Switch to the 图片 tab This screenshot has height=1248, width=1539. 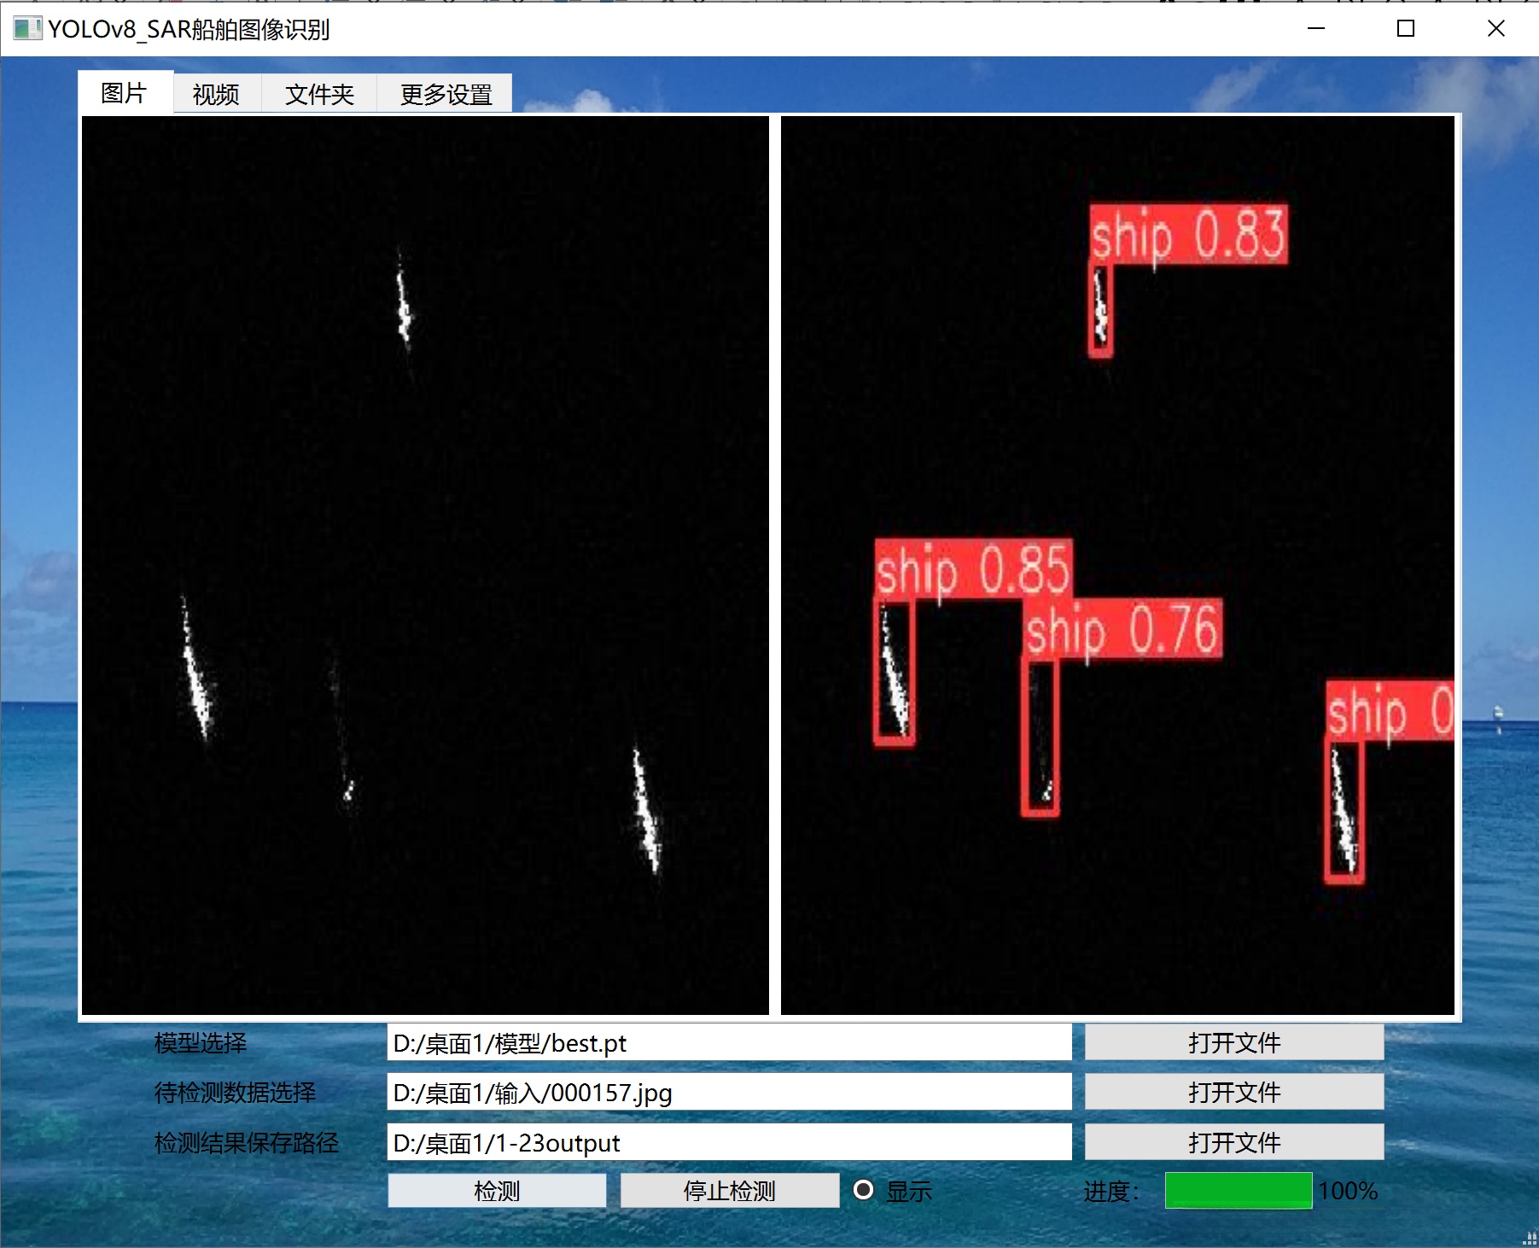click(x=125, y=92)
